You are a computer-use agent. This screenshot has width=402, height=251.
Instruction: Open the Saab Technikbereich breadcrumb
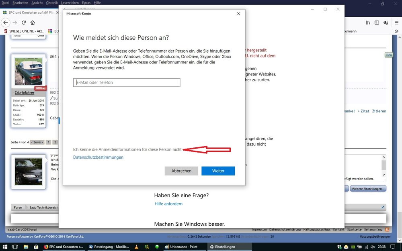pos(43,208)
